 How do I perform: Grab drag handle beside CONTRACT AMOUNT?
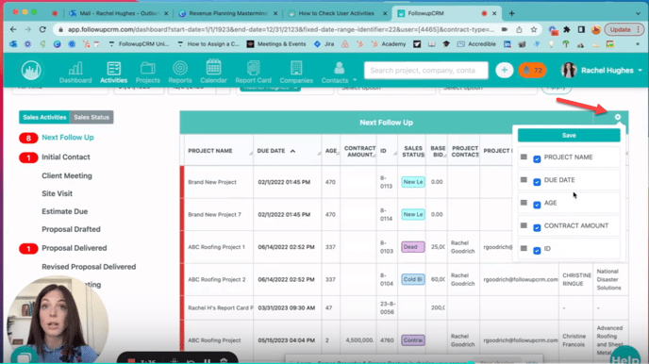pos(524,225)
